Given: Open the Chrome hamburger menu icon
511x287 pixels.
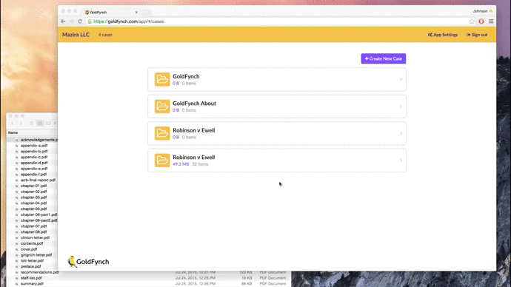Looking at the screenshot, I should pyautogui.click(x=491, y=21).
